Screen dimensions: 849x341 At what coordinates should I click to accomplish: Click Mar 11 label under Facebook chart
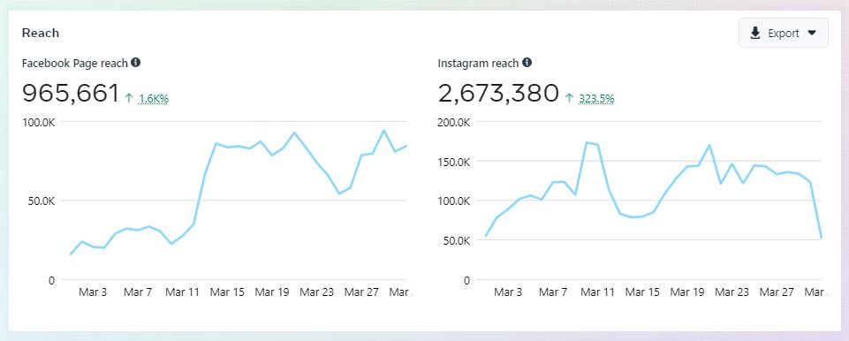[x=183, y=292]
